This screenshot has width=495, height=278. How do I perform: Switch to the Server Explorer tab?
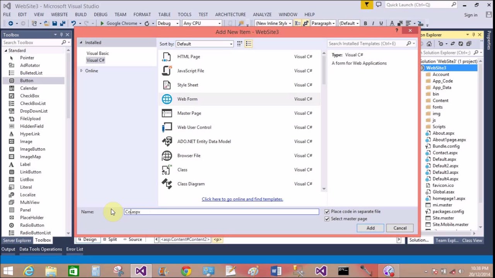click(17, 240)
